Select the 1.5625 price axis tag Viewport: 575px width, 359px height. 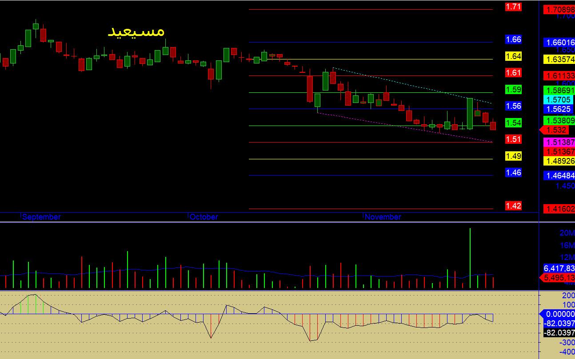(x=558, y=109)
